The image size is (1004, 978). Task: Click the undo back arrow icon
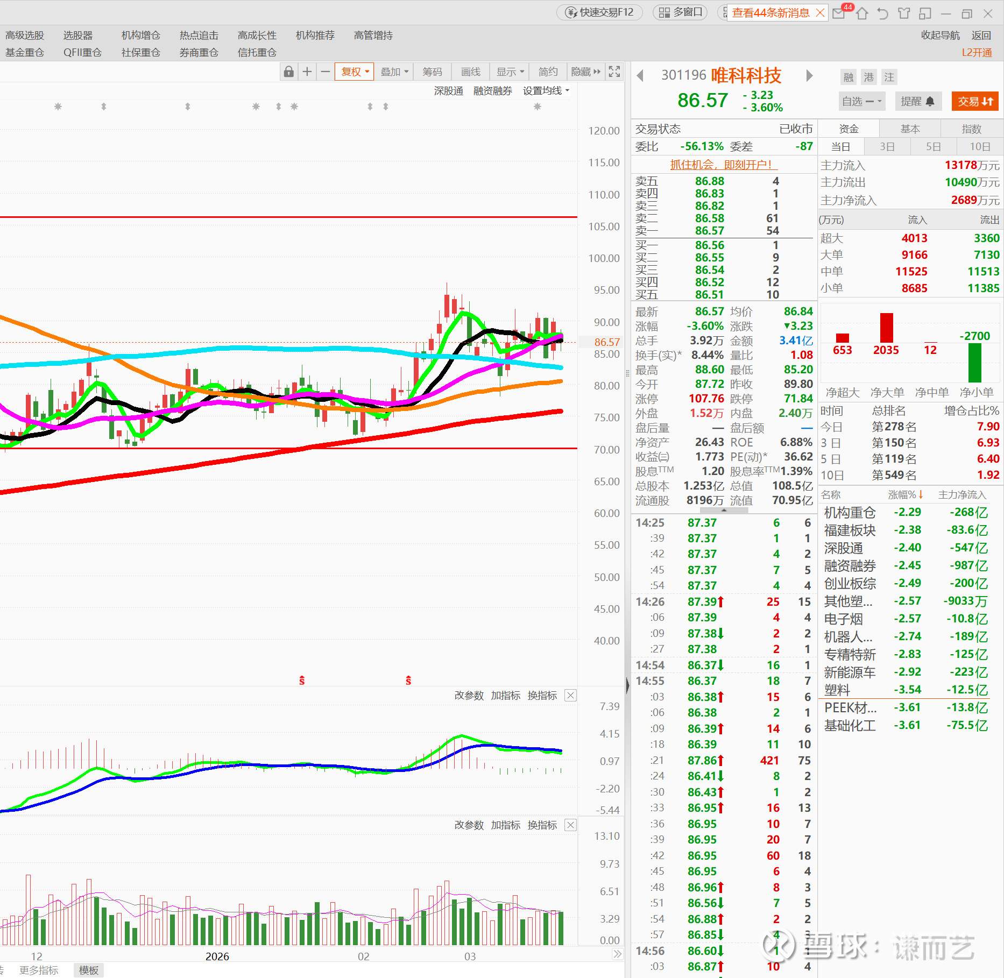point(882,13)
